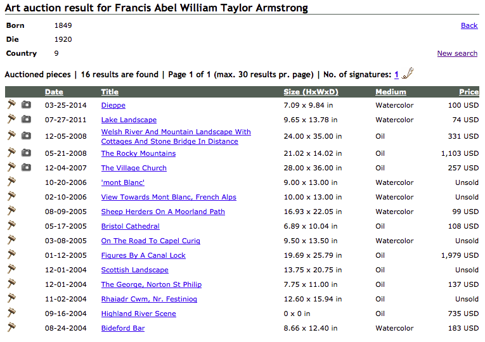Start a New search
485x342 pixels.
point(457,53)
